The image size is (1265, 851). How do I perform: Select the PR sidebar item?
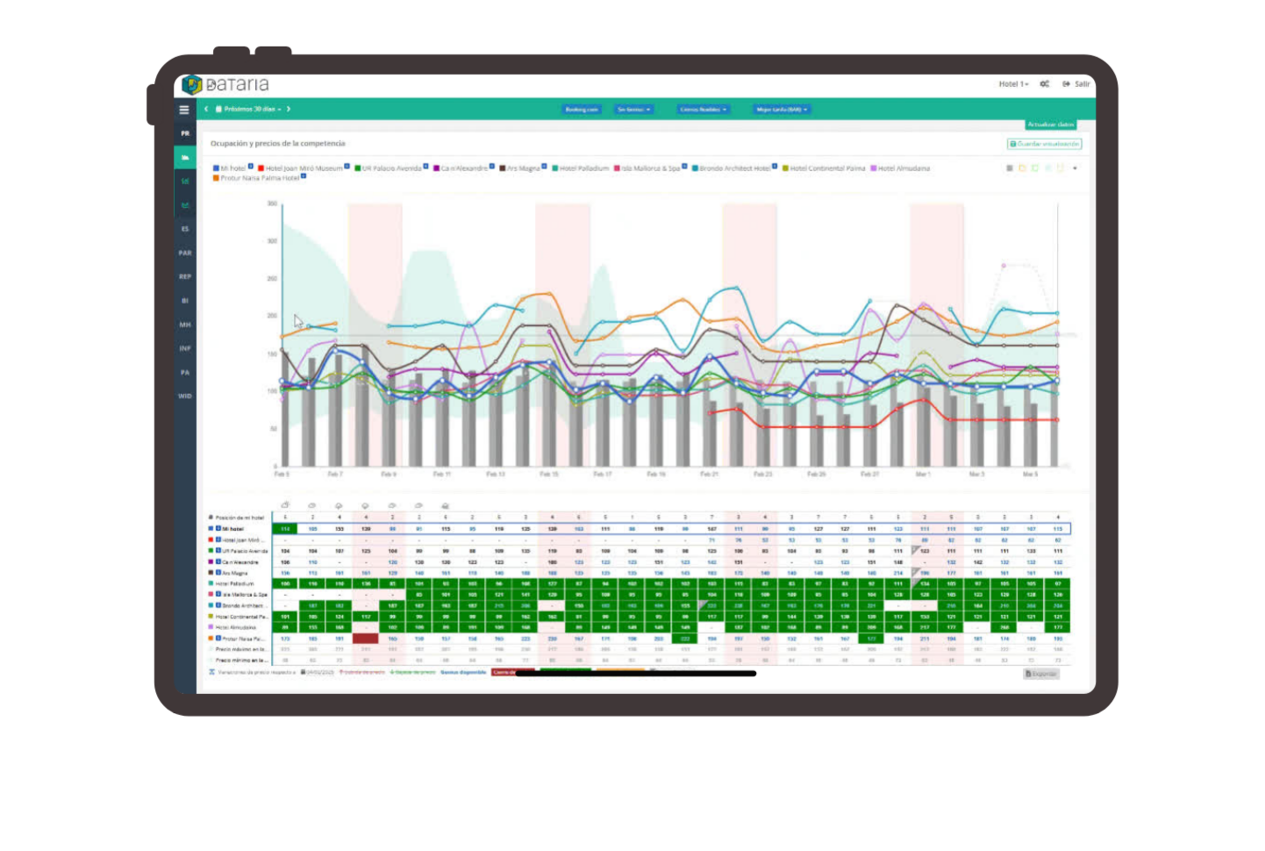(185, 133)
